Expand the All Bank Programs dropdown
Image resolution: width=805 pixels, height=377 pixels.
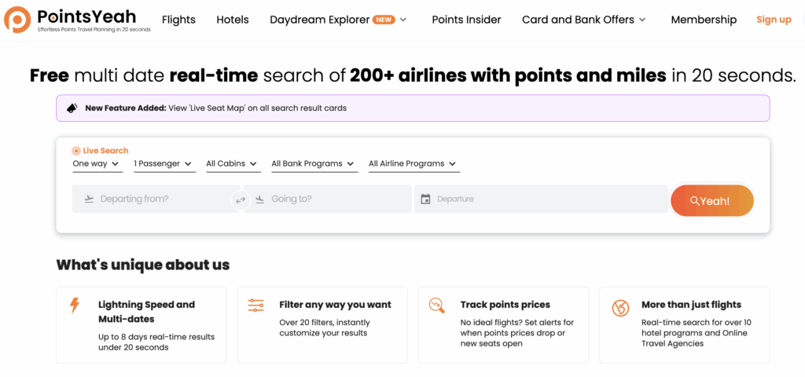coord(313,164)
